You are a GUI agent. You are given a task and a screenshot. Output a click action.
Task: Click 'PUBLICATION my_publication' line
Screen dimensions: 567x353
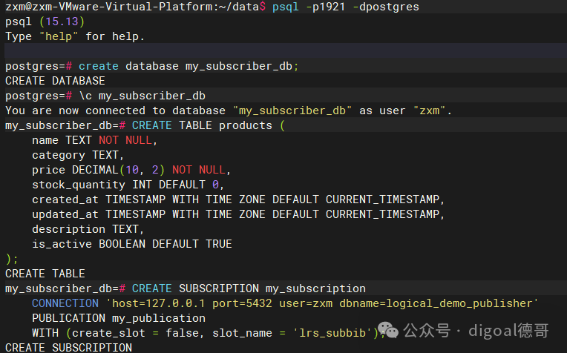pos(119,318)
